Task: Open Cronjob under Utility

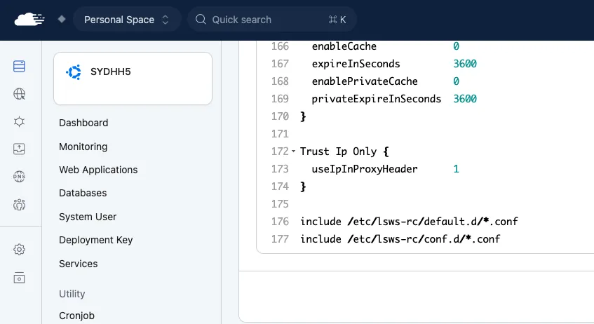Action: [76, 316]
